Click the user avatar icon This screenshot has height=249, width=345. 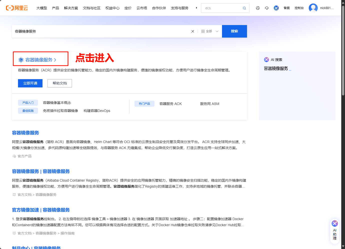coord(313,8)
